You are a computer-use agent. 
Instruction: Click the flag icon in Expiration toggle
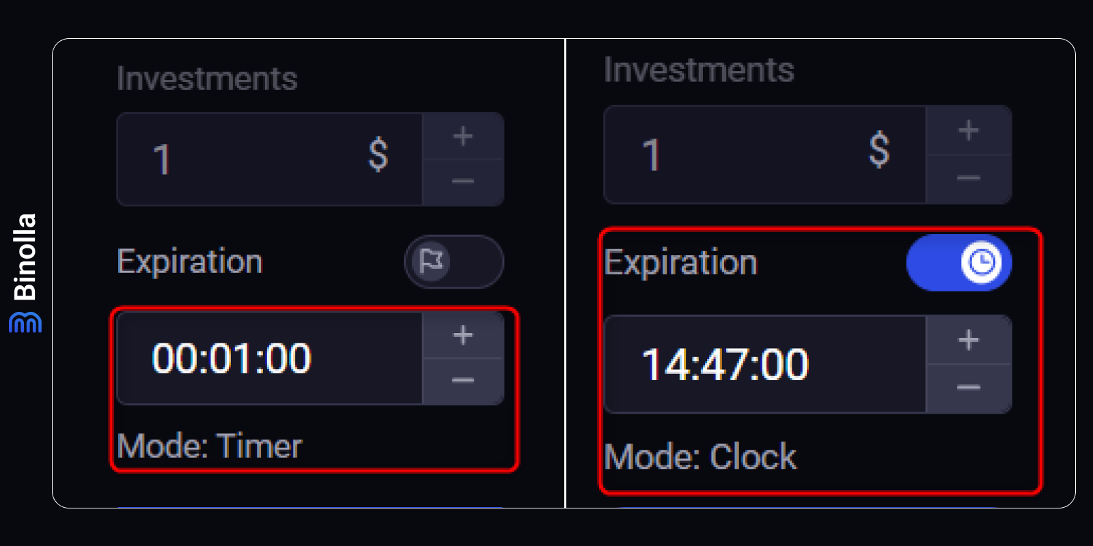click(x=432, y=261)
